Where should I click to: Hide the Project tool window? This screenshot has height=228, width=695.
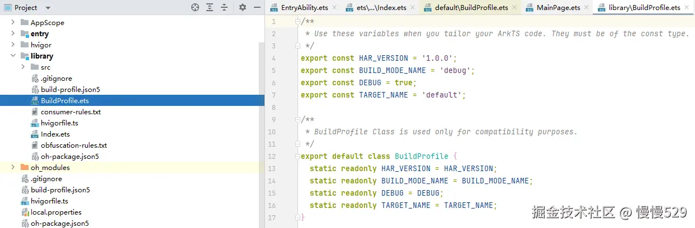tap(257, 7)
